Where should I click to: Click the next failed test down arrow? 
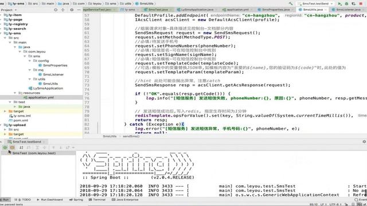point(61,148)
